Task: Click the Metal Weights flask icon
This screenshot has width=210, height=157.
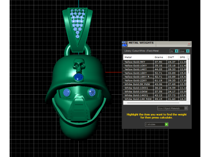Action: pos(125,44)
